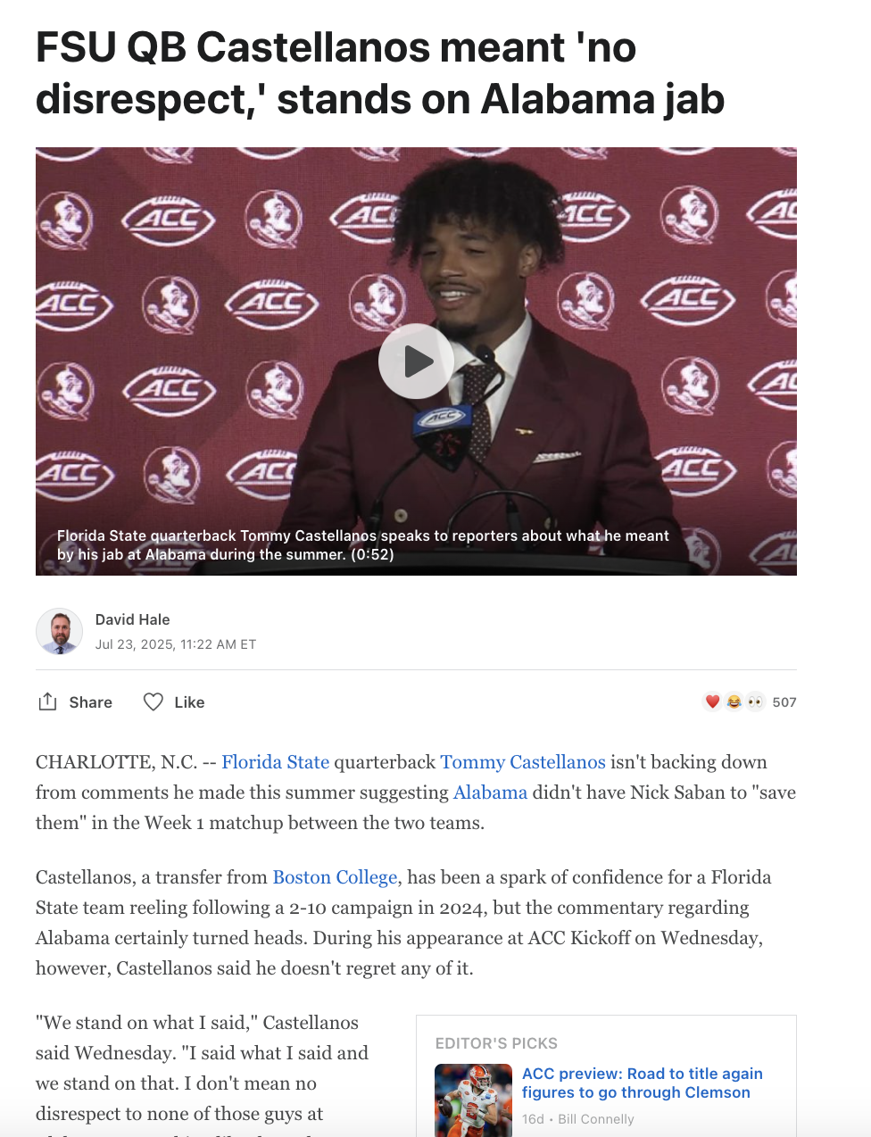Viewport: 871px width, 1137px height.
Task: Play the Castellanos press conference video
Action: pyautogui.click(x=416, y=361)
